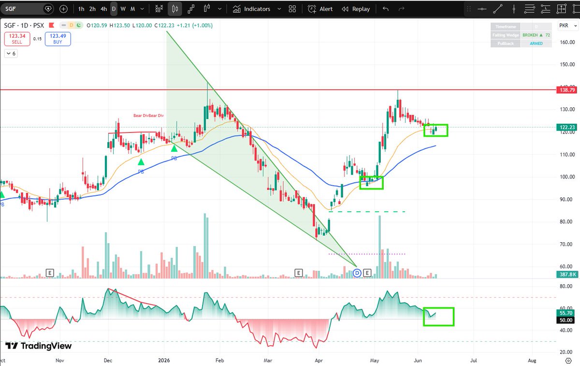Open the symbol details diamond icon

click(x=48, y=9)
